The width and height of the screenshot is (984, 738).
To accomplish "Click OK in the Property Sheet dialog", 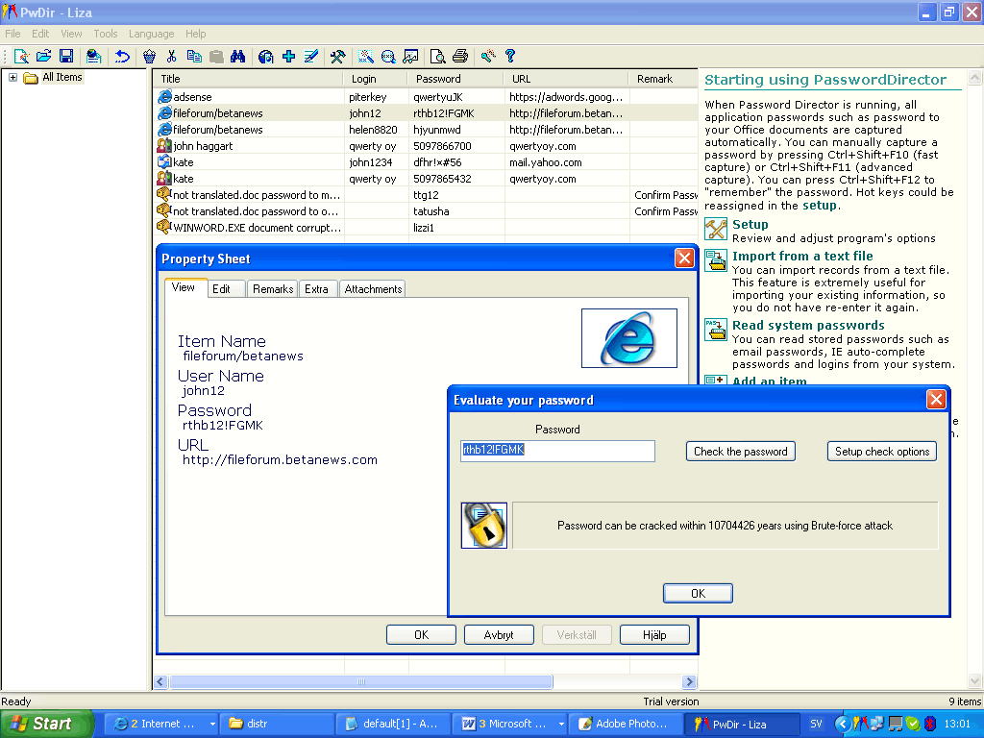I will click(421, 634).
